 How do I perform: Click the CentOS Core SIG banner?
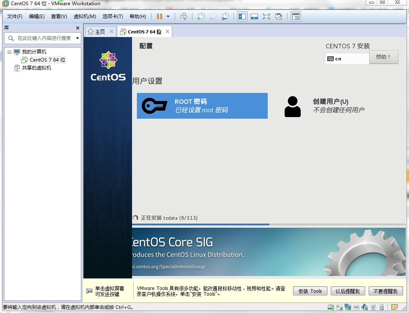coord(269,252)
